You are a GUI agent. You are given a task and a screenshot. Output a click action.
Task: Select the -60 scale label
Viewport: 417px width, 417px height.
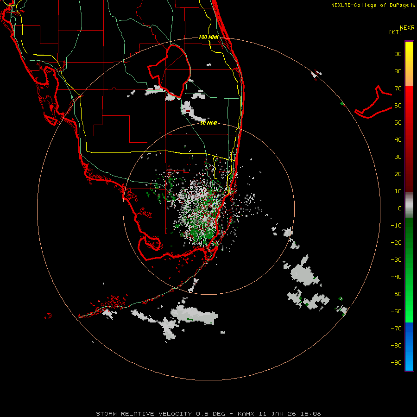(396, 311)
